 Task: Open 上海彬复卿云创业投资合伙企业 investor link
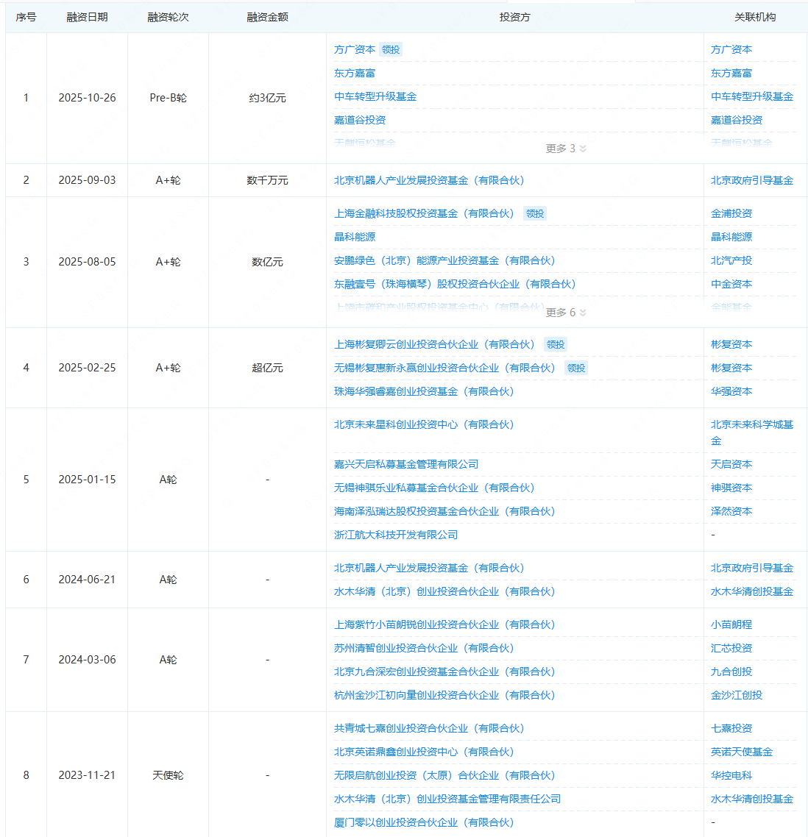click(x=434, y=344)
